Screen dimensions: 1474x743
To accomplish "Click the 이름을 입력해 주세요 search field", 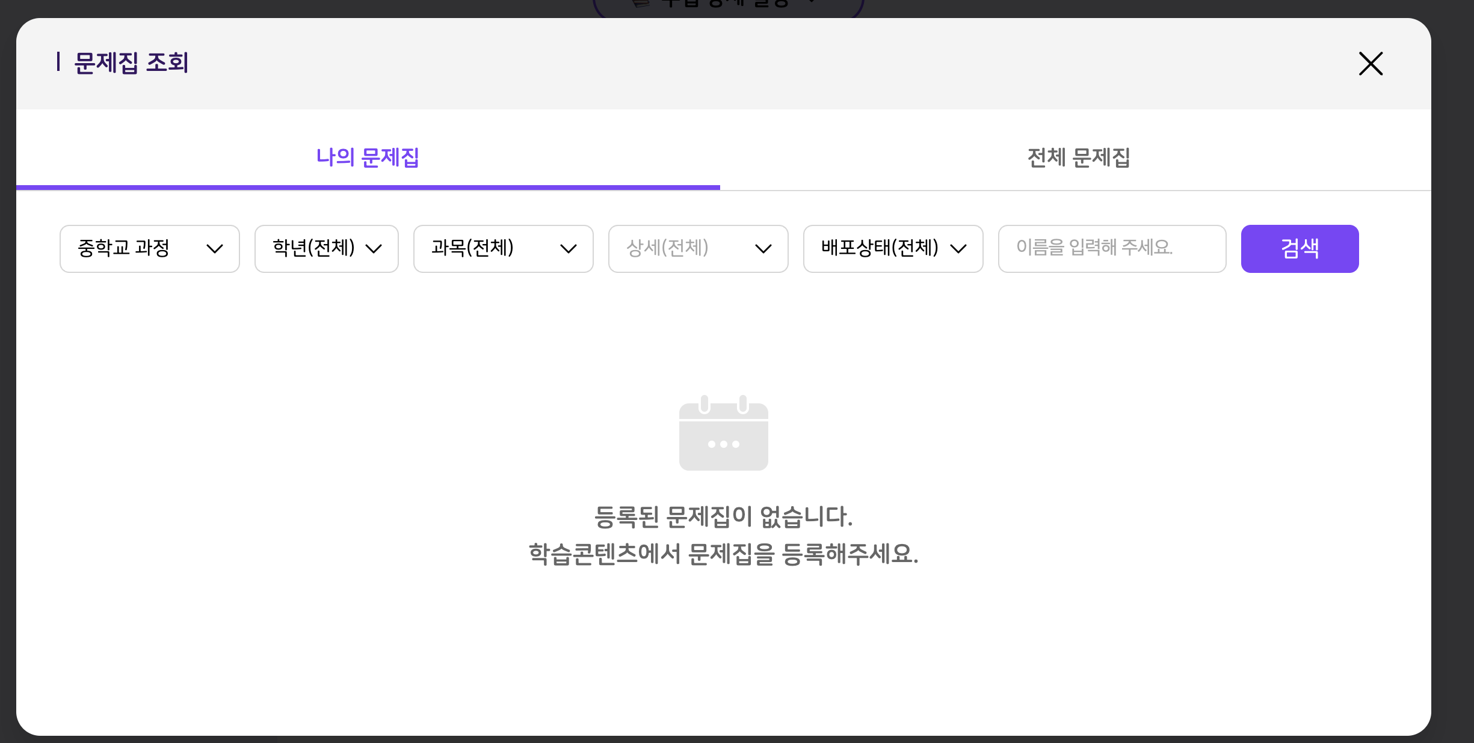I will point(1111,248).
